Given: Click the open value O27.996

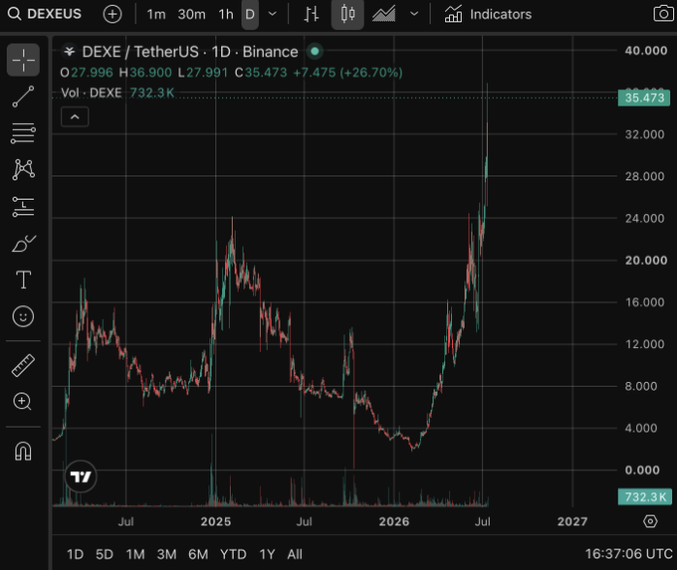Looking at the screenshot, I should tap(87, 73).
